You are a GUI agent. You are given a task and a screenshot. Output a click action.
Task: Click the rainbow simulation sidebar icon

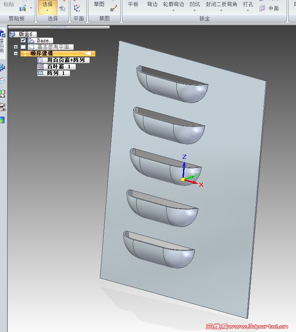(2, 120)
